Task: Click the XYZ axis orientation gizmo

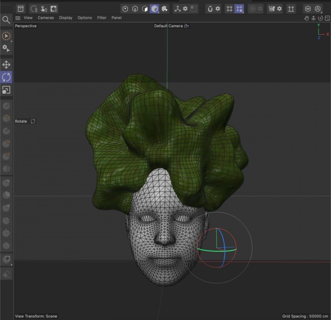Action: tap(323, 32)
